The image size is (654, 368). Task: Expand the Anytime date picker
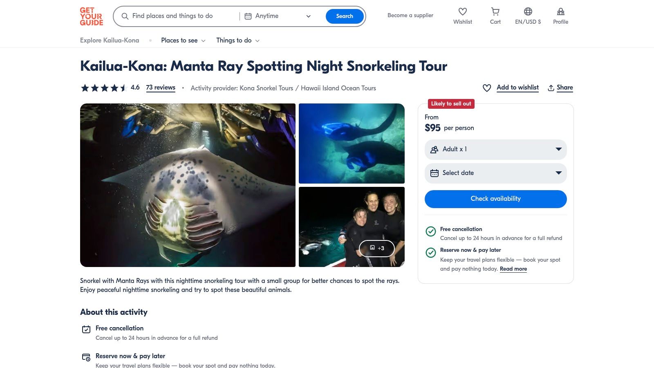tap(278, 16)
